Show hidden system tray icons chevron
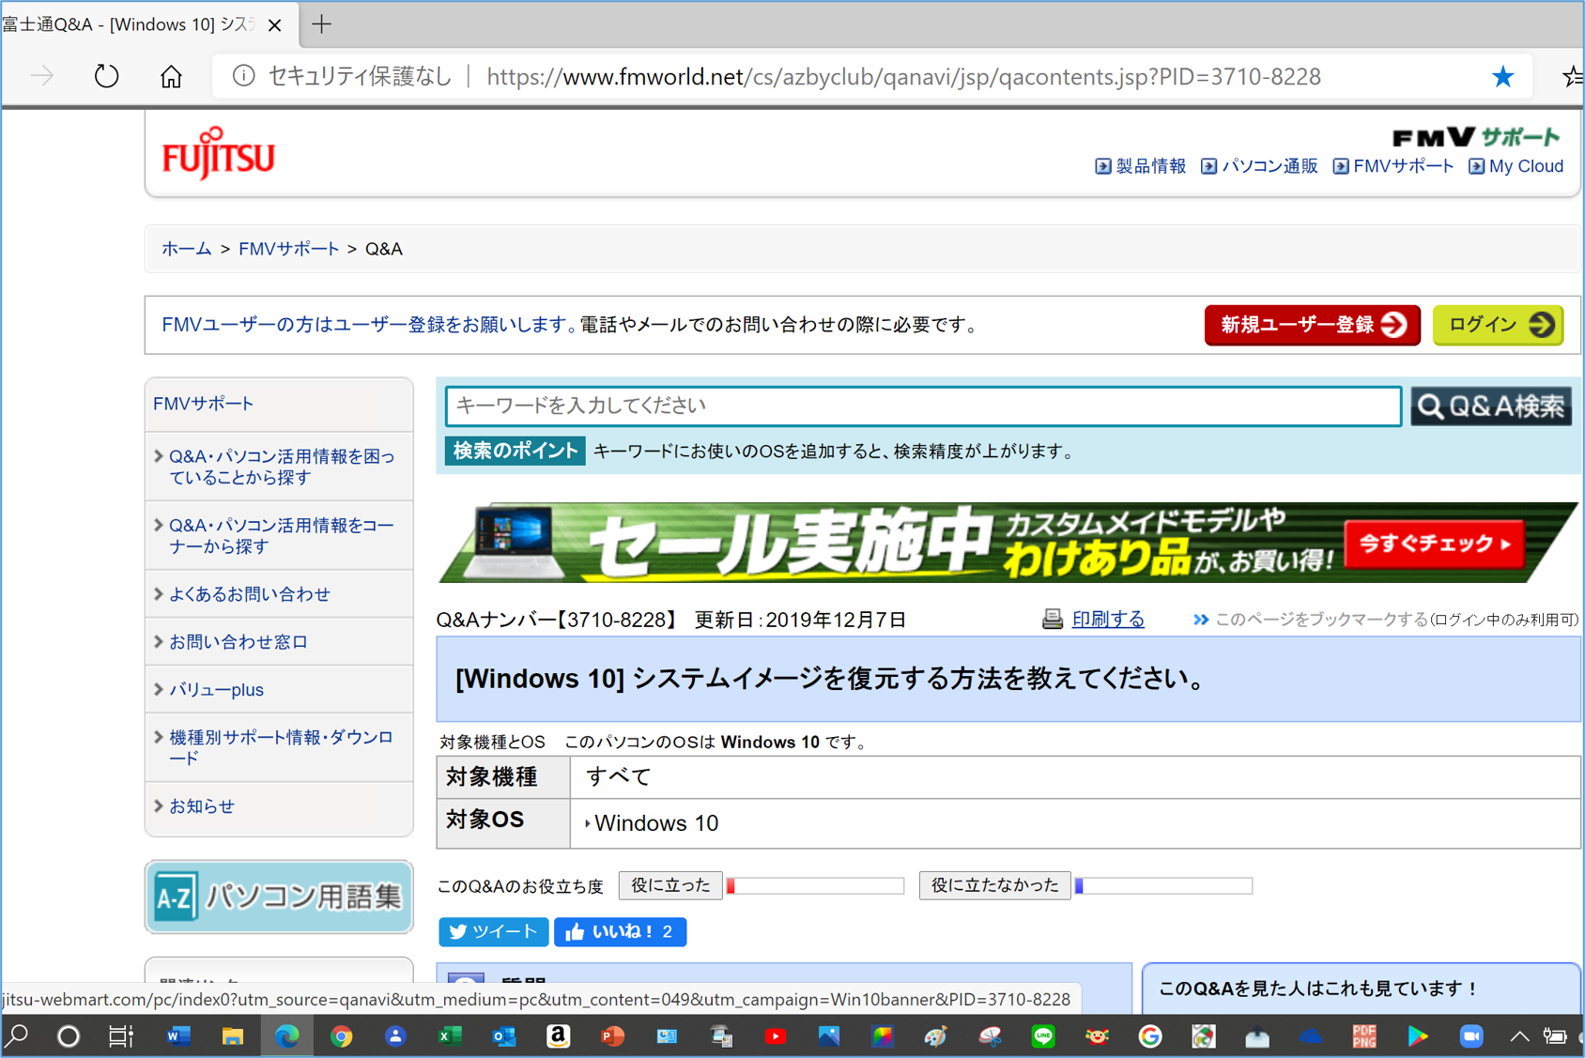 (1519, 1036)
